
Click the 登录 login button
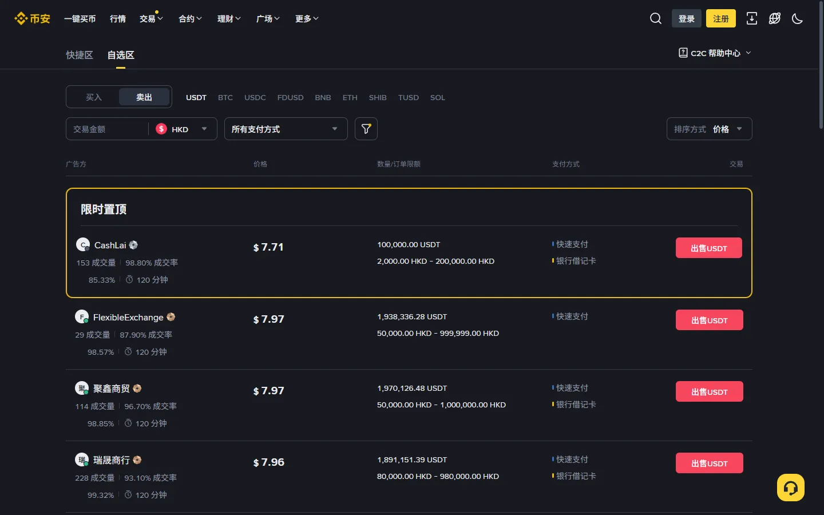(687, 19)
